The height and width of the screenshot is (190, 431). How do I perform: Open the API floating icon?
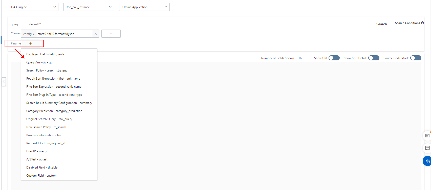pyautogui.click(x=427, y=136)
